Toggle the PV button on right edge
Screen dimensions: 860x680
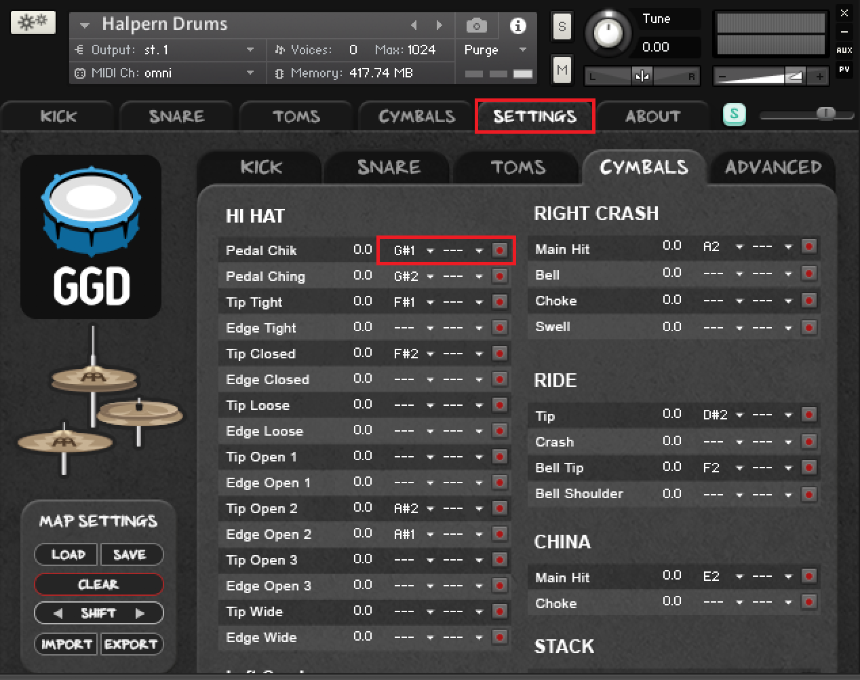pos(844,69)
